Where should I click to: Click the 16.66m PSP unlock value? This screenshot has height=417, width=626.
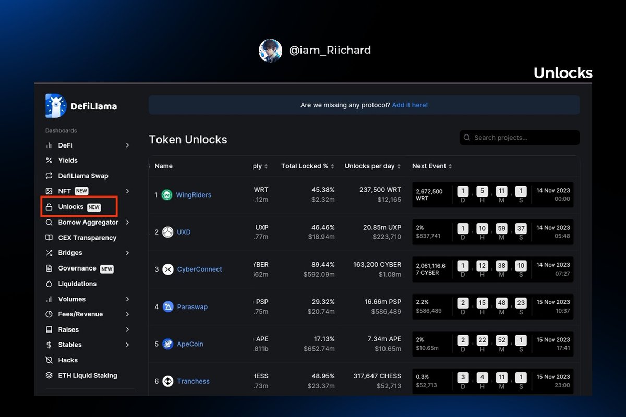[383, 302]
